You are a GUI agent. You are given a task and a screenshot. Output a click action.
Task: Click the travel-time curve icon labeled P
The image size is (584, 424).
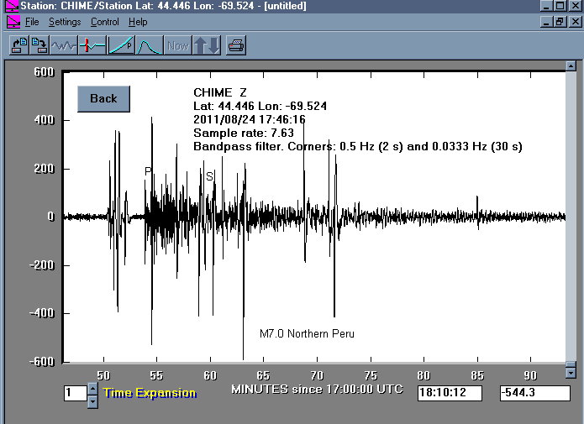[121, 45]
